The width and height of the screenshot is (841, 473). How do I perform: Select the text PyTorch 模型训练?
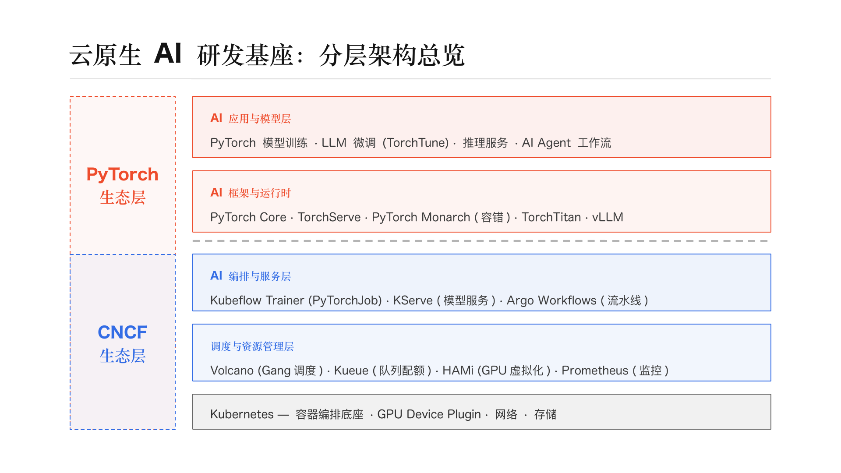coord(259,143)
